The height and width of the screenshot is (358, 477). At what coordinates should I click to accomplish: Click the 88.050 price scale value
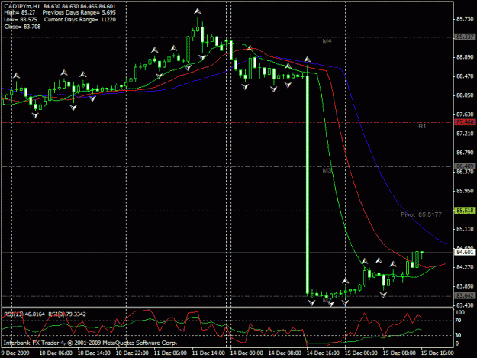[x=465, y=95]
